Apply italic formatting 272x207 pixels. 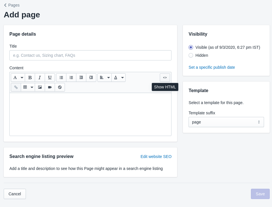coord(40,77)
